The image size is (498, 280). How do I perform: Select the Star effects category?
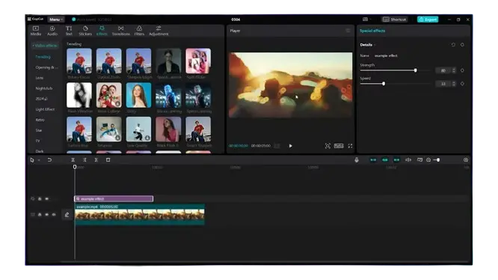(x=39, y=130)
